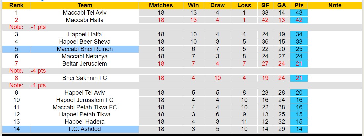364x136 pixels.
Task: Click Maccabi Petah Tikva FC team name
Action: [x=85, y=107]
